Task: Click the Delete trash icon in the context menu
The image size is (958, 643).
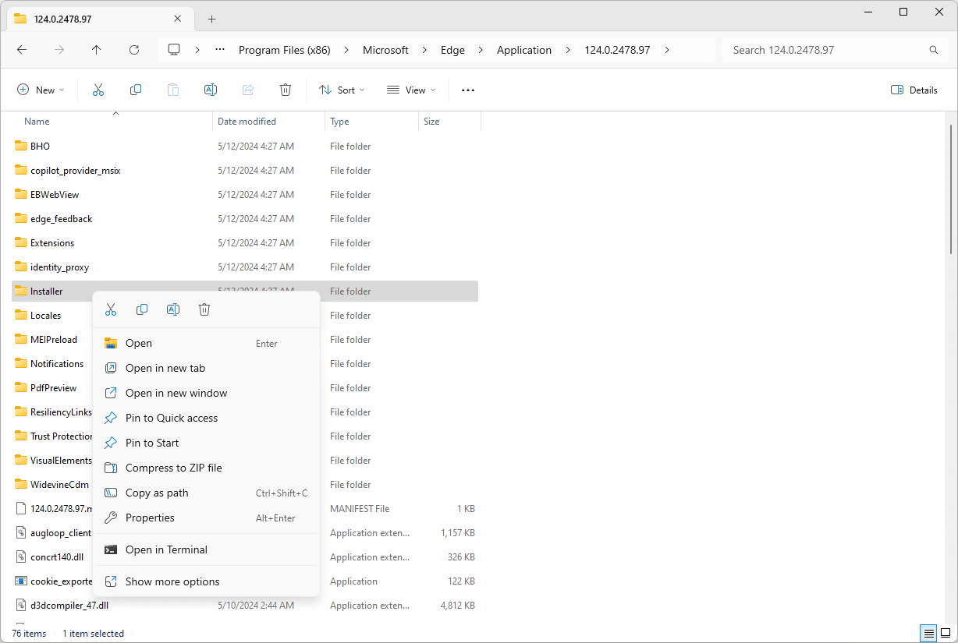Action: (204, 309)
